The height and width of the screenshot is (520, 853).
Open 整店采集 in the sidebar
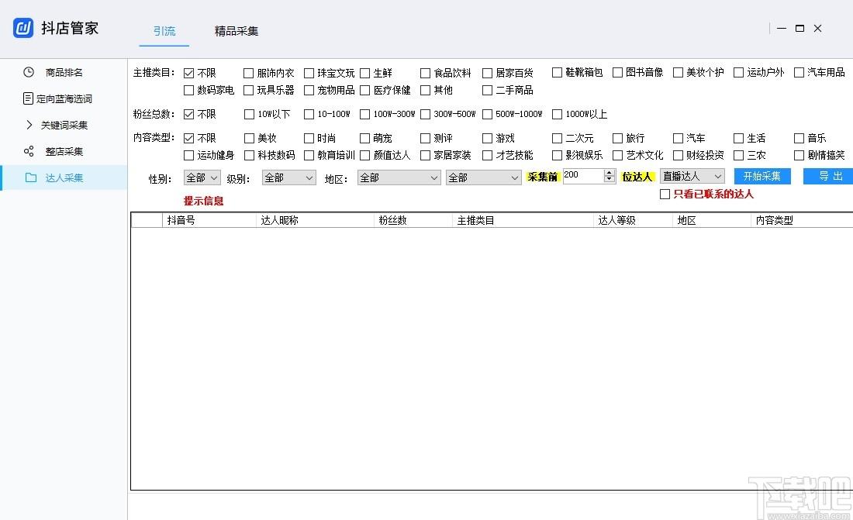[x=64, y=151]
